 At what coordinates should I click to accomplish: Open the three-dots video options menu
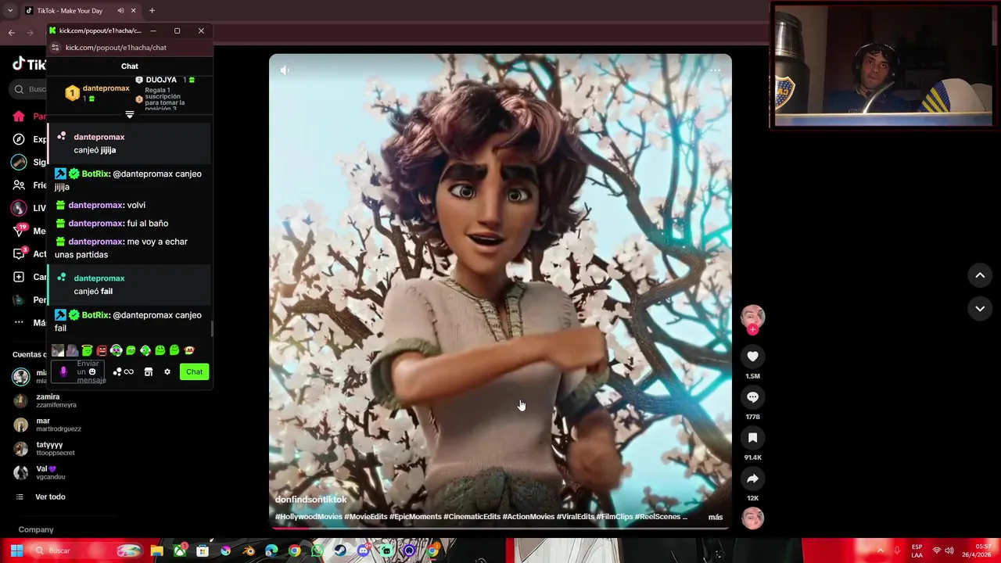coord(715,70)
